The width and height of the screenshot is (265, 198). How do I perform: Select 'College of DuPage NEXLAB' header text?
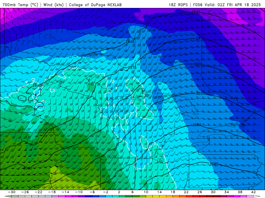pos(95,5)
